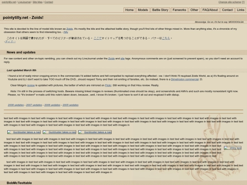This screenshot has width=247, height=185.
Task: Go to the Battle Story tab
Action: click(x=160, y=10)
